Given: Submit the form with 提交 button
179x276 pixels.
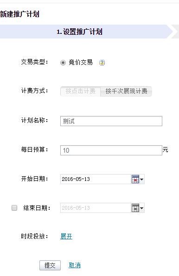Looking at the screenshot, I should [50, 265].
